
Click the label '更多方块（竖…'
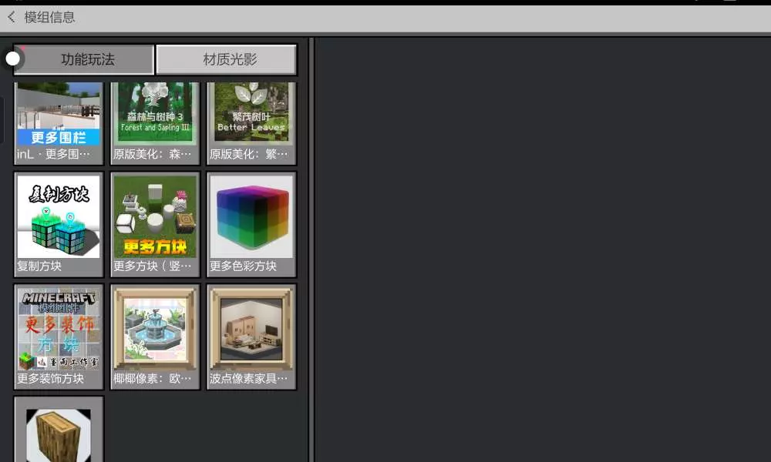click(153, 266)
